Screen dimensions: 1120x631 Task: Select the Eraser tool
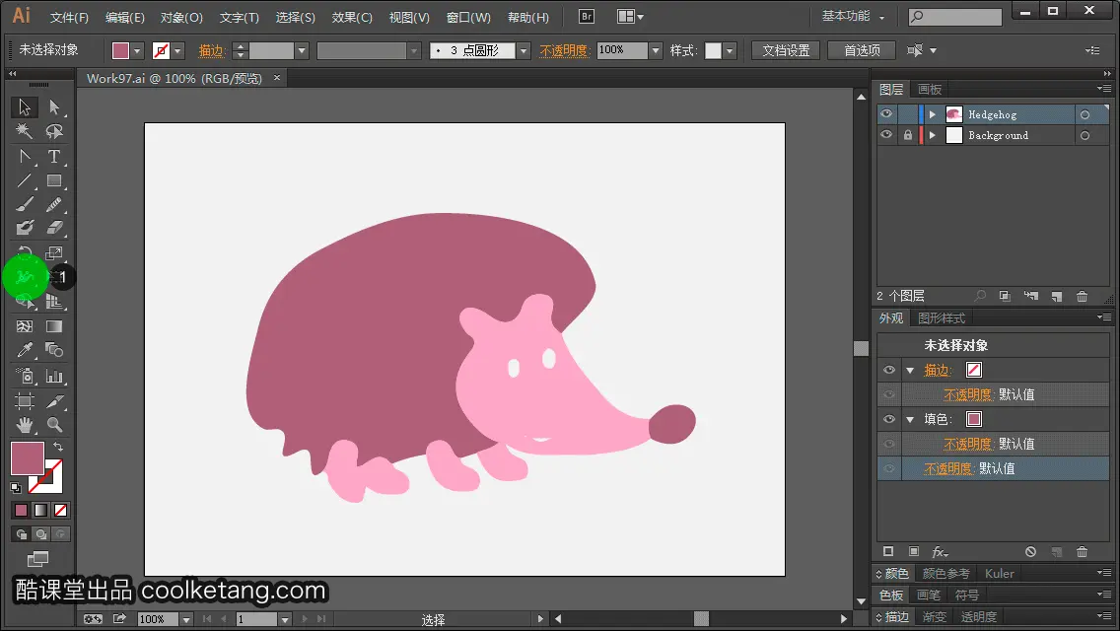(54, 229)
